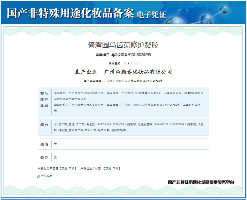The height and width of the screenshot is (200, 247).
Task: Click inside the 说明 content box
Action: coord(130,144)
